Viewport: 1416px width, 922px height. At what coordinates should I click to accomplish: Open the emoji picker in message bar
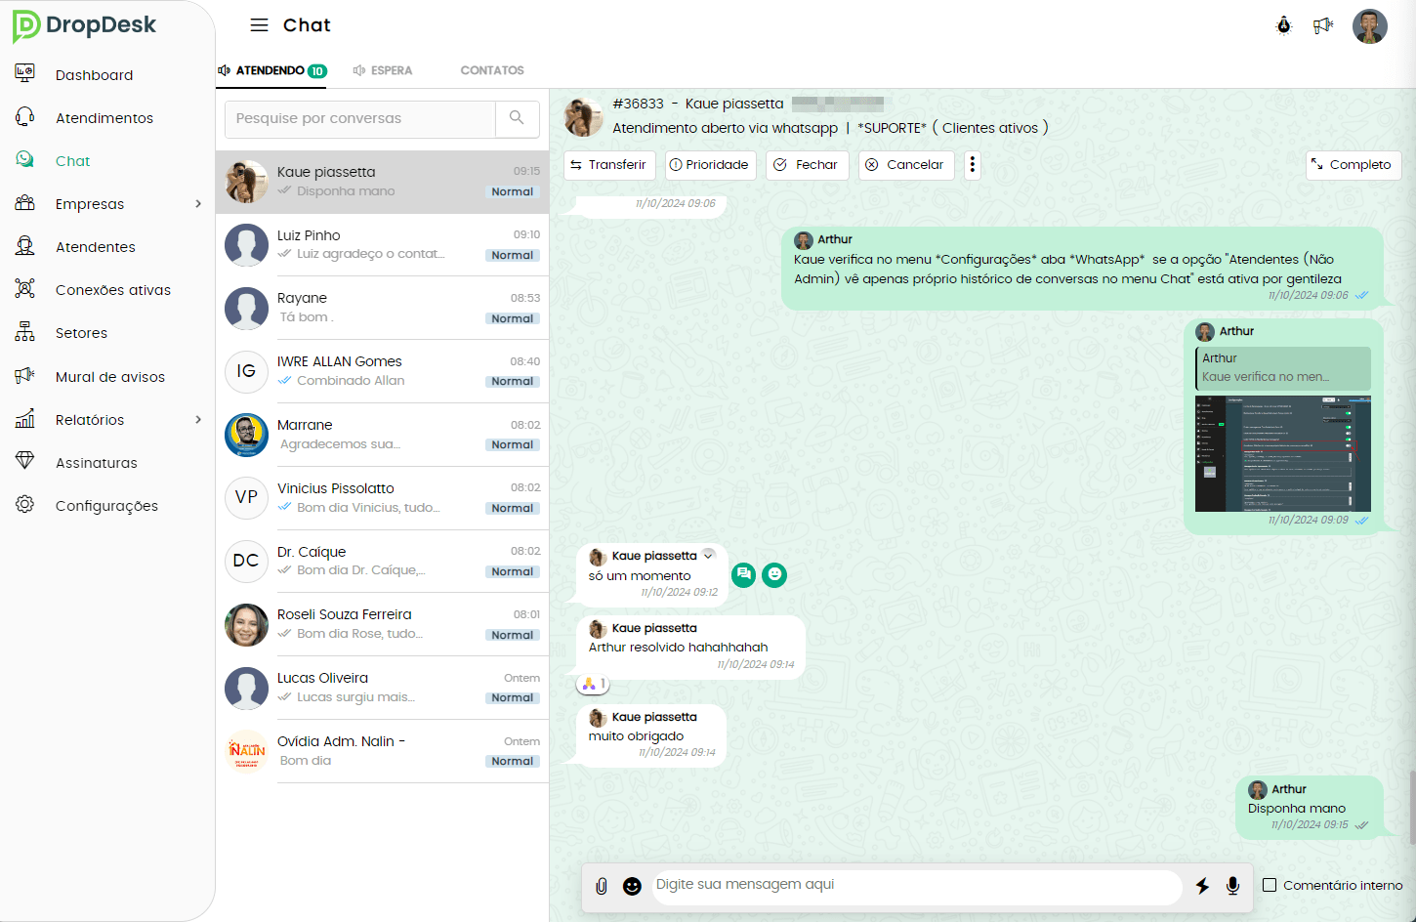(x=632, y=886)
